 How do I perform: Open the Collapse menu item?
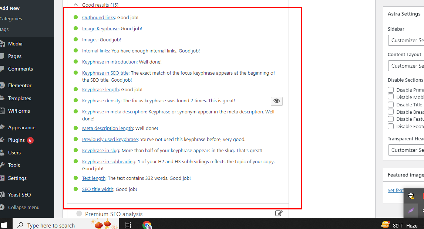point(24,208)
